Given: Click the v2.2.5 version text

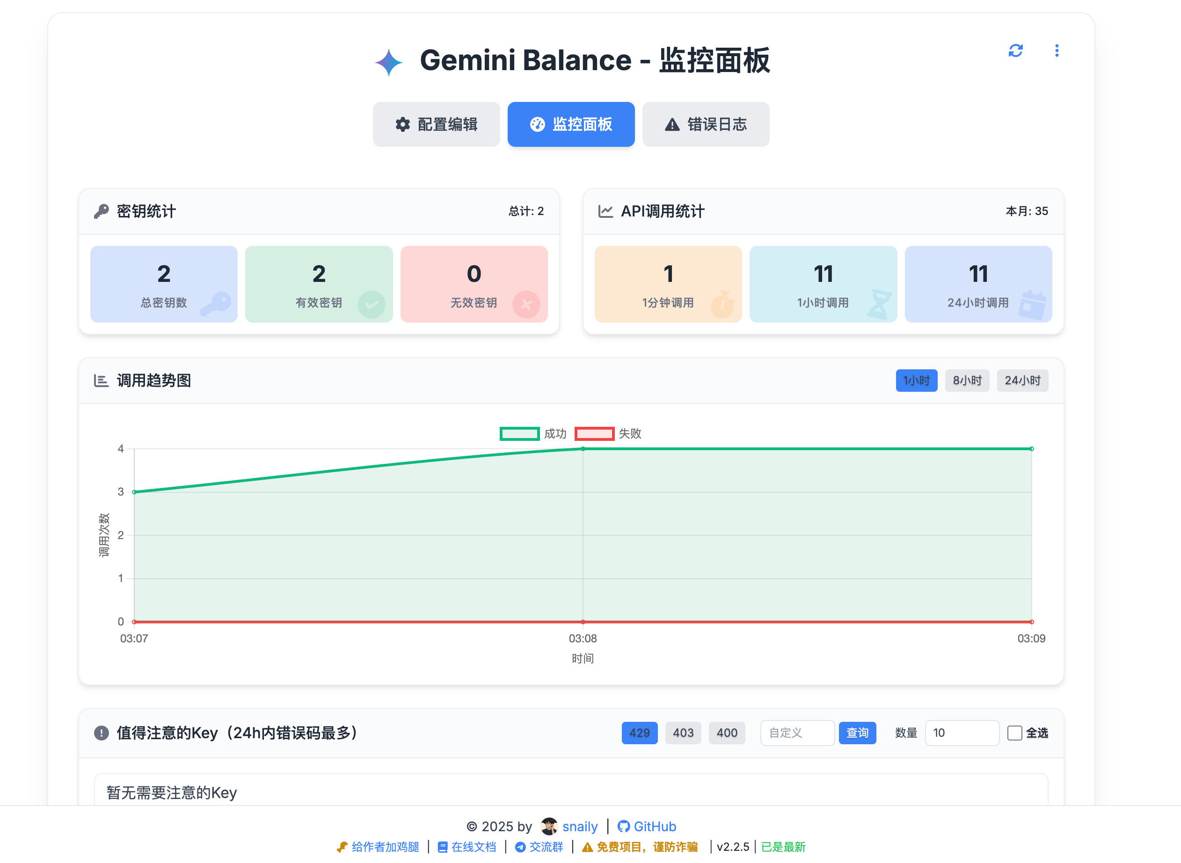Looking at the screenshot, I should tap(732, 847).
